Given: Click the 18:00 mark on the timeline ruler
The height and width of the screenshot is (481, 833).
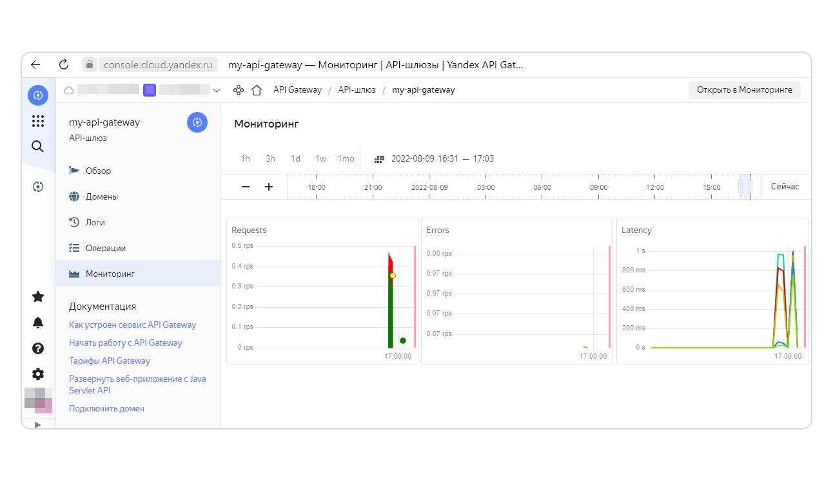Looking at the screenshot, I should point(317,187).
